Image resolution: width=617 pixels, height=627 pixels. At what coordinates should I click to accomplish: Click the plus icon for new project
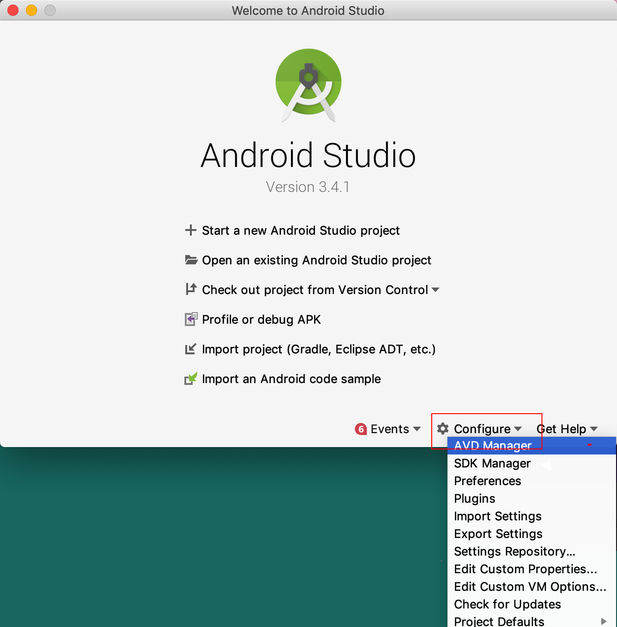(x=190, y=230)
